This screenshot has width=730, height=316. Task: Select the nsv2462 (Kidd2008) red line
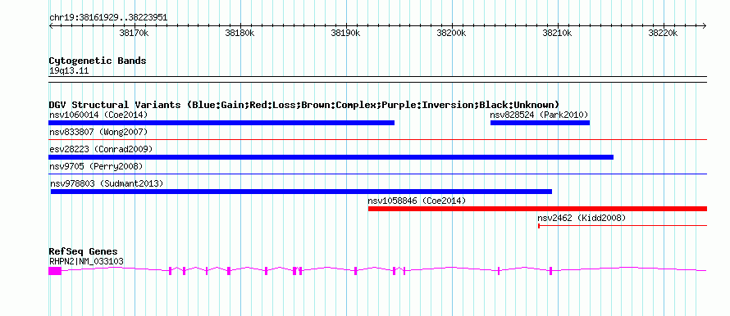point(623,226)
